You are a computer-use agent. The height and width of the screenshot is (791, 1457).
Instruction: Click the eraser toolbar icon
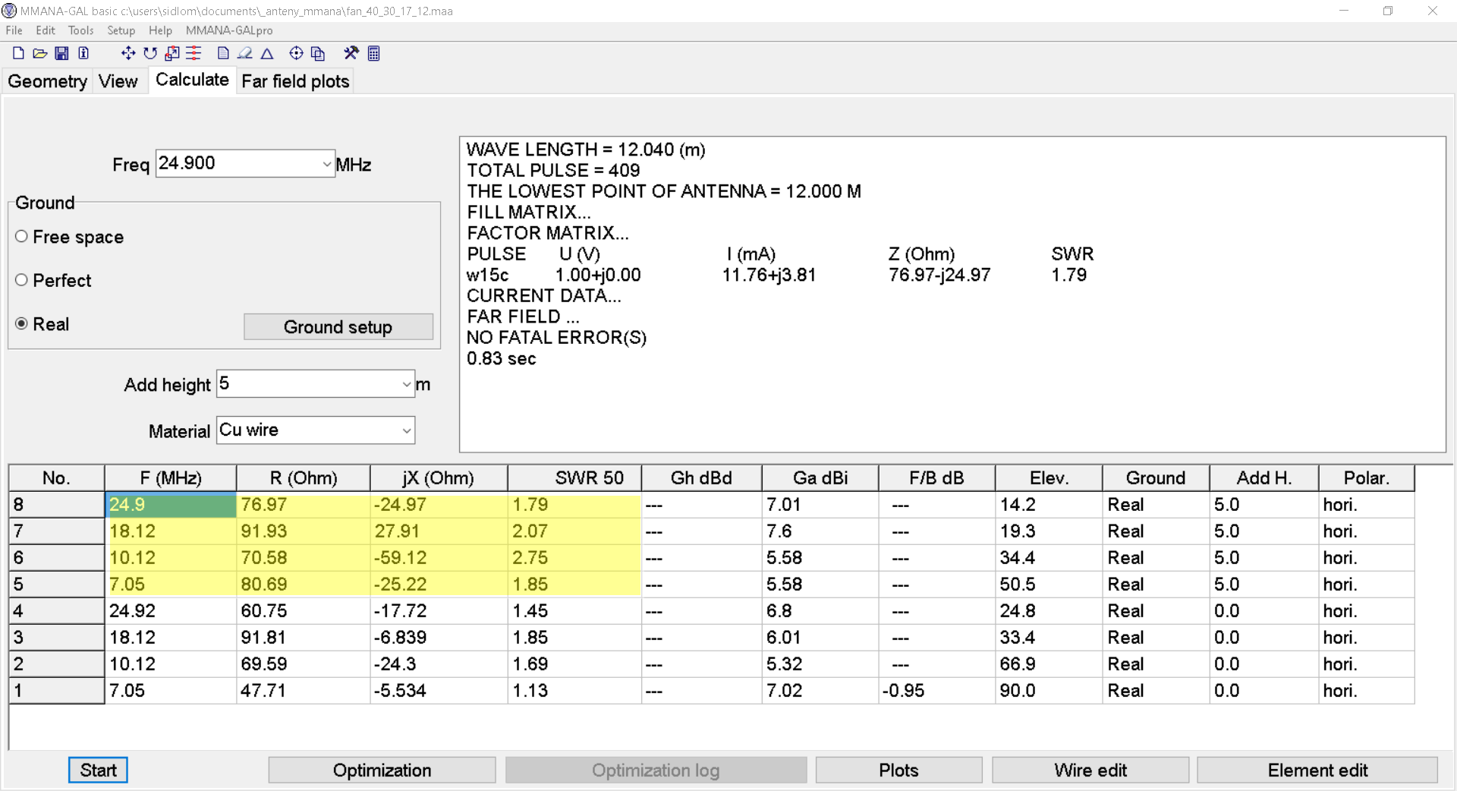[244, 53]
